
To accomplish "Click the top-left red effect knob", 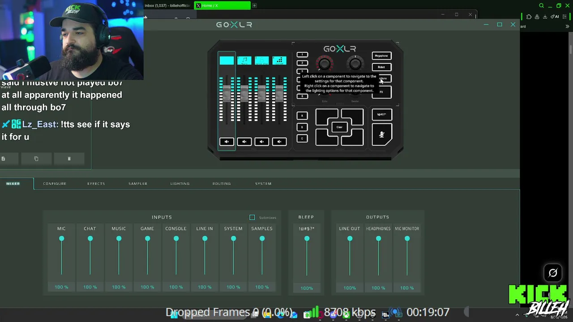I will (x=325, y=64).
